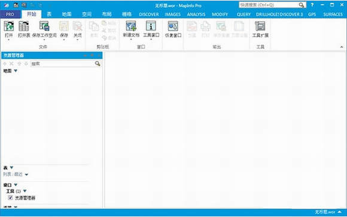347x217 pixels.
Task: Click the magnifier icon in explorer search
Action: tap(98, 64)
